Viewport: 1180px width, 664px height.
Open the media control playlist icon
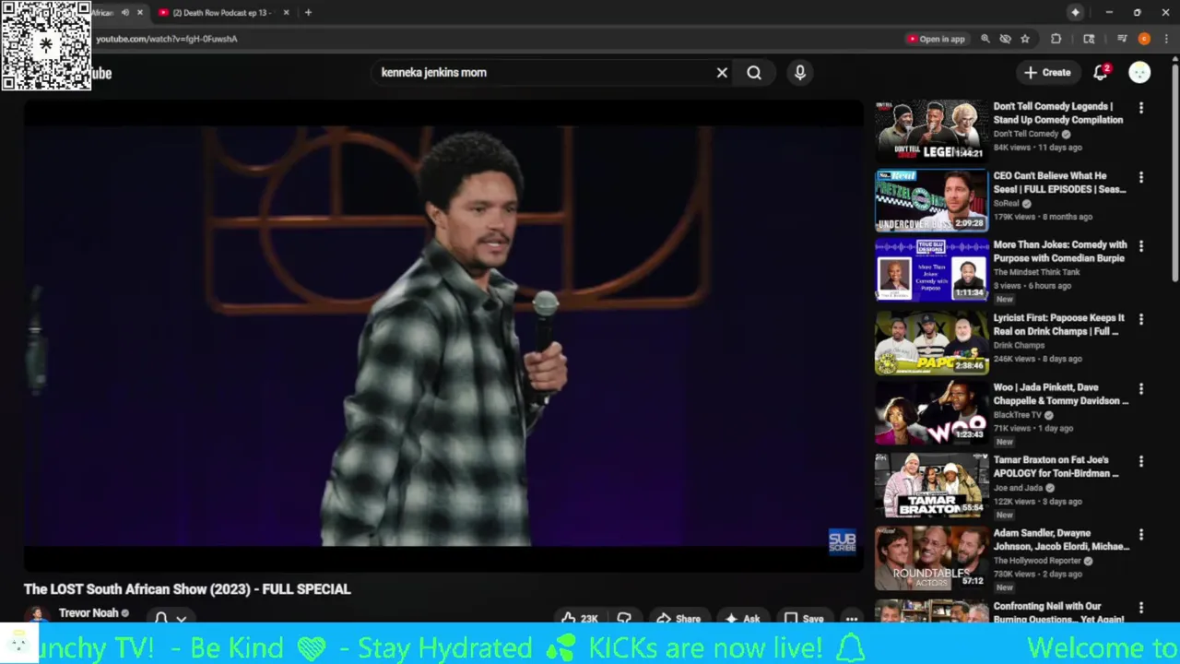pos(1122,39)
